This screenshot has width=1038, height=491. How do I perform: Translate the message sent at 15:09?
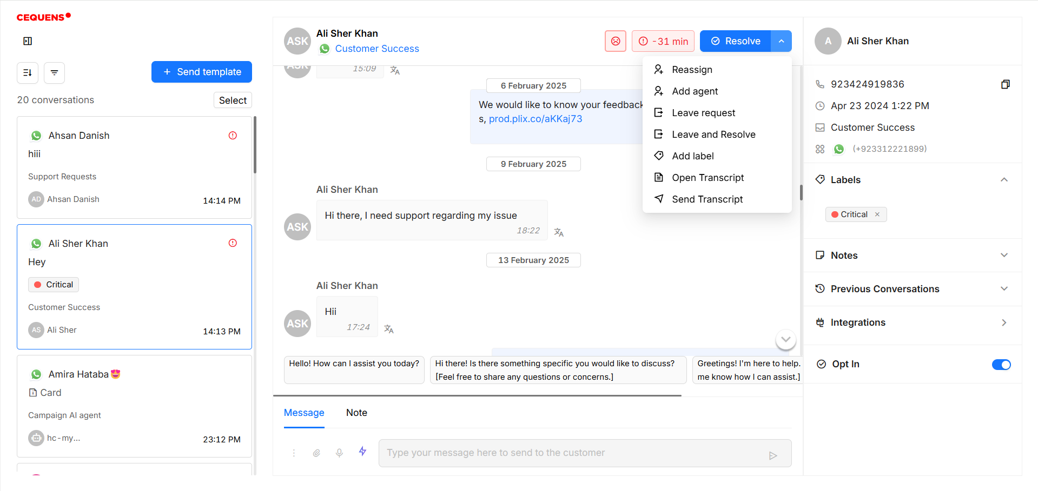pyautogui.click(x=395, y=70)
